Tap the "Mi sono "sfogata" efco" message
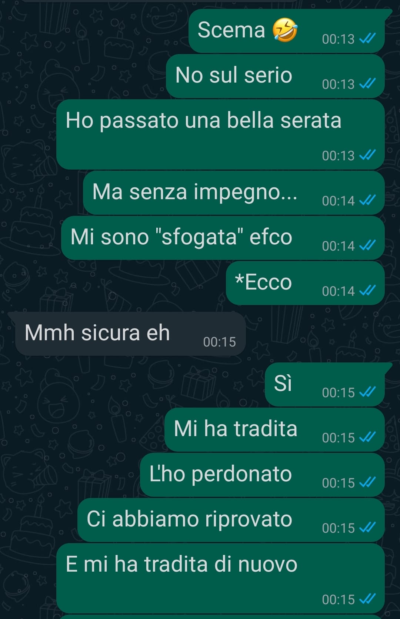This screenshot has width=400, height=619. point(223,238)
